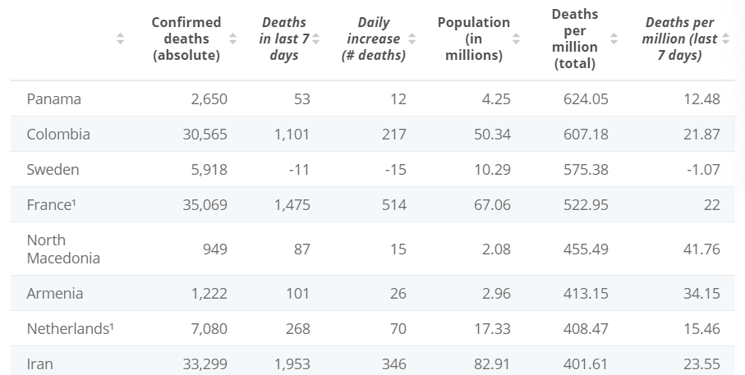Click Colombia's confirmed deaths value 30,565

[205, 135]
